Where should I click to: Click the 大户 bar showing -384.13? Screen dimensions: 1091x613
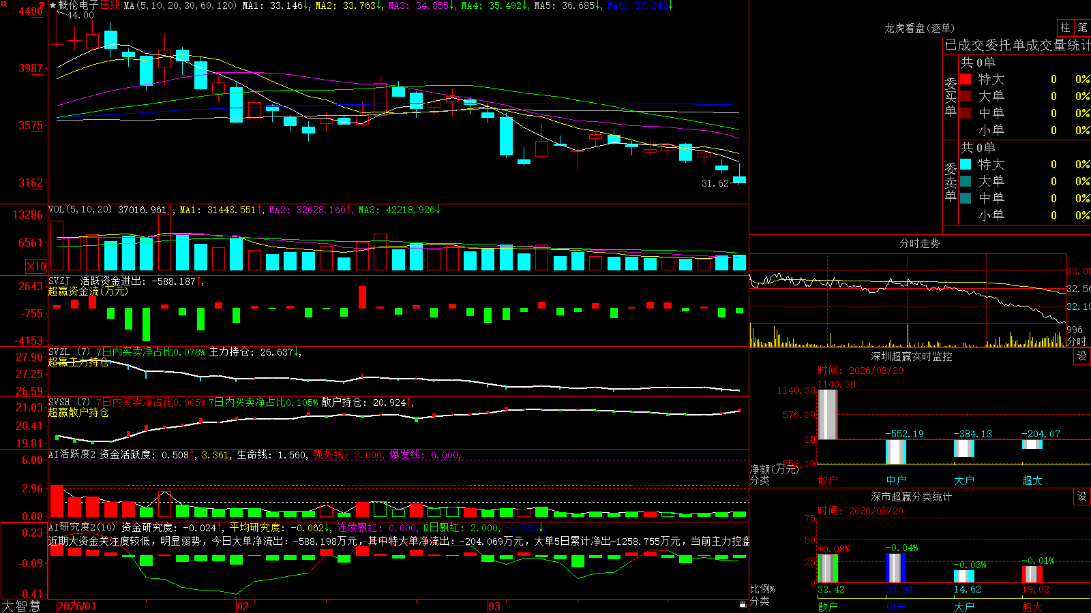[x=963, y=448]
